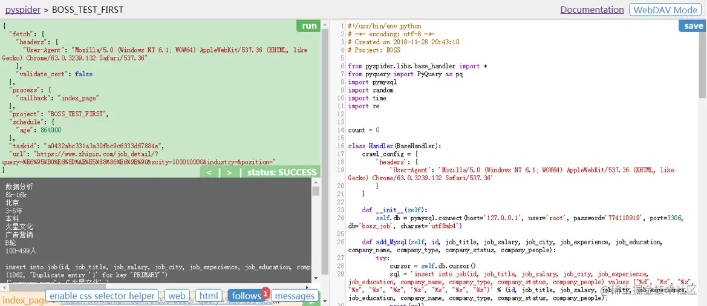Viewport: 707px width, 306px height.
Task: Click code line 'import random'
Action: coord(371,90)
